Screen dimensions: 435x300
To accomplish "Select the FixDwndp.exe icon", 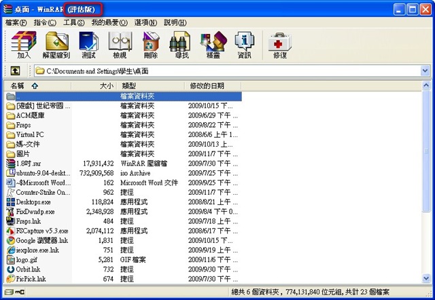I will point(11,211).
